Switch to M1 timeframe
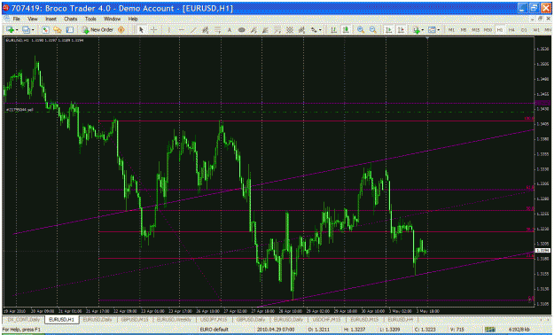 point(451,30)
